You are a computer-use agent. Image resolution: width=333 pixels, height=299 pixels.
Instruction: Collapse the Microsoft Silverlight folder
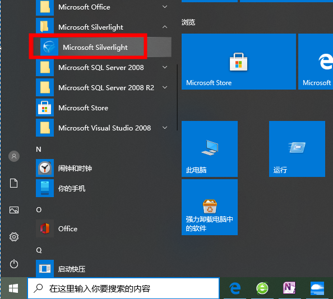(x=165, y=27)
